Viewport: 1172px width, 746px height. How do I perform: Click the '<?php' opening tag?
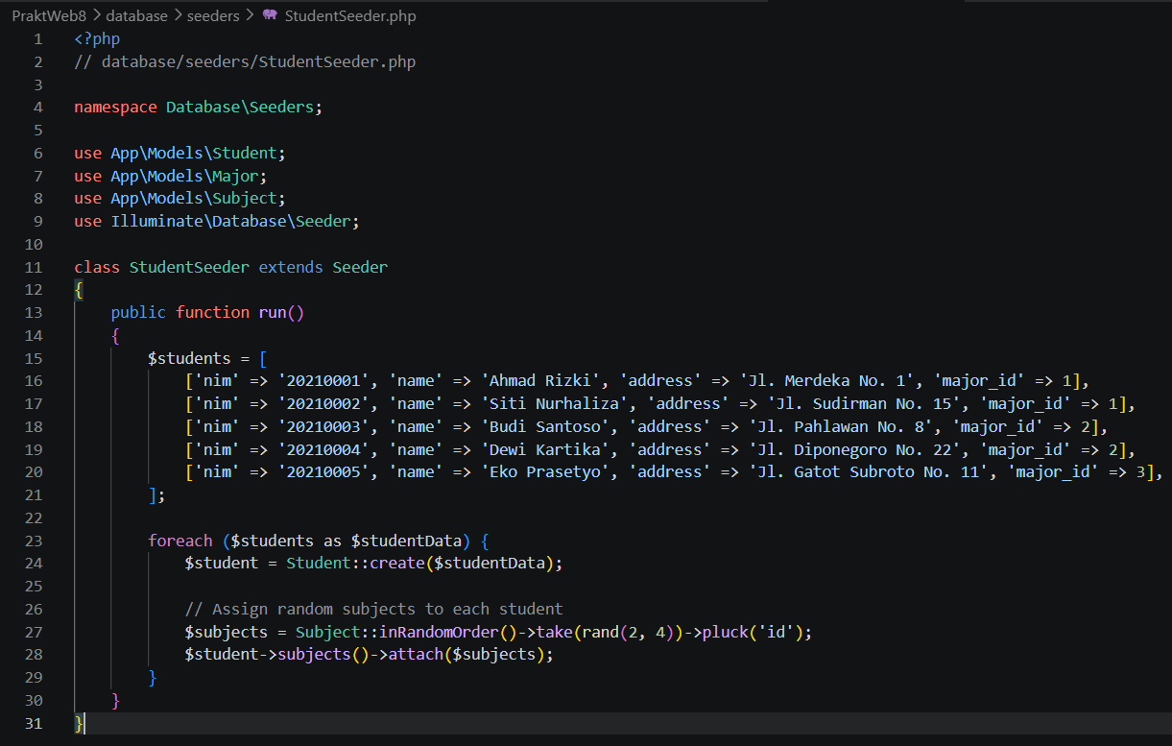97,39
